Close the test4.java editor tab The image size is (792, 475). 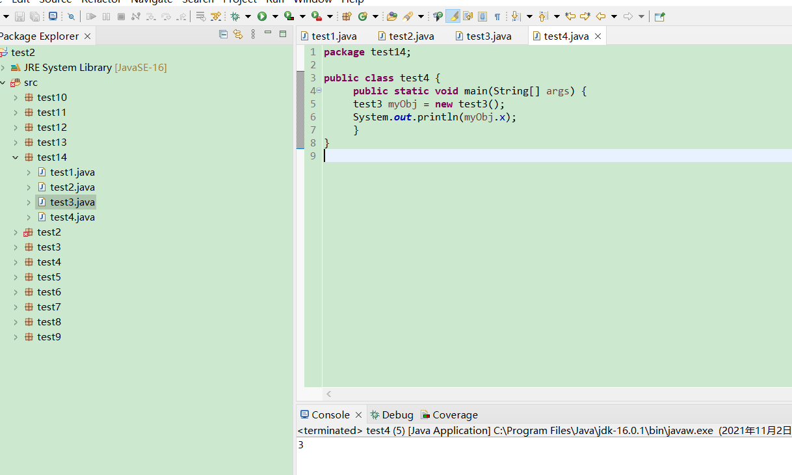pyautogui.click(x=598, y=36)
